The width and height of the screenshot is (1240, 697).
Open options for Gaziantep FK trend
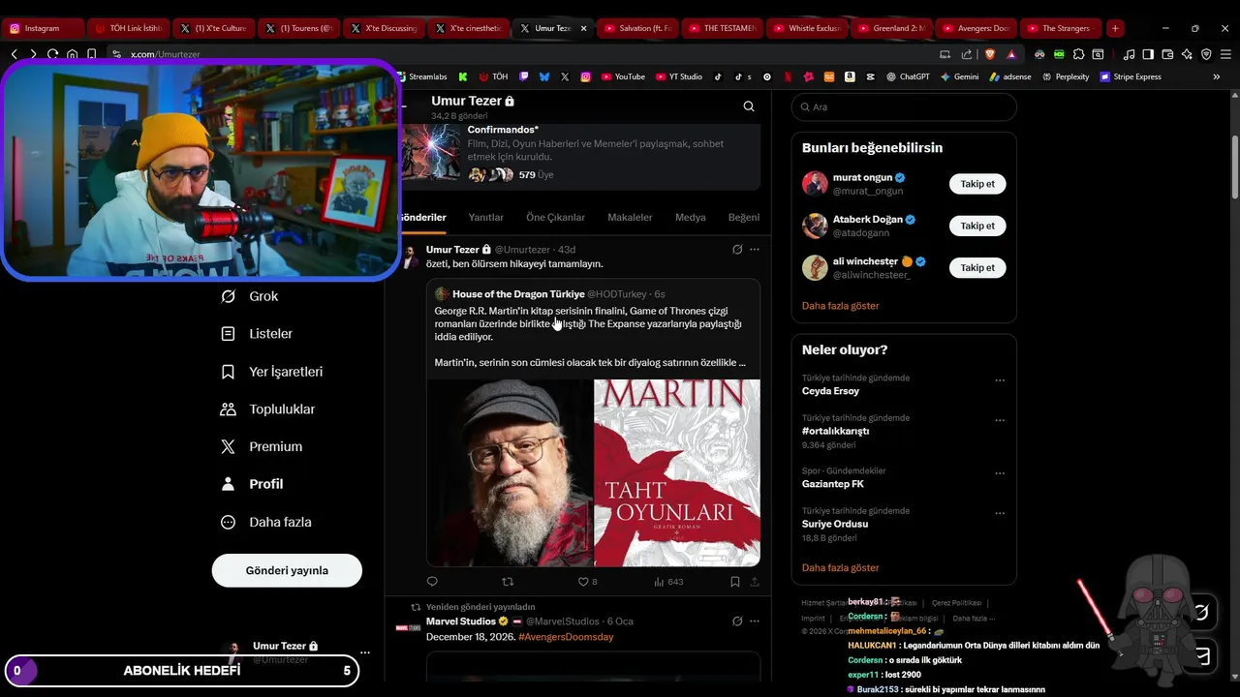pyautogui.click(x=1000, y=473)
